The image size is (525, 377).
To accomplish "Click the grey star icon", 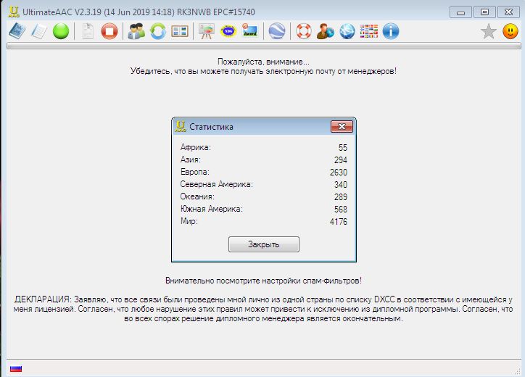I will (x=489, y=31).
